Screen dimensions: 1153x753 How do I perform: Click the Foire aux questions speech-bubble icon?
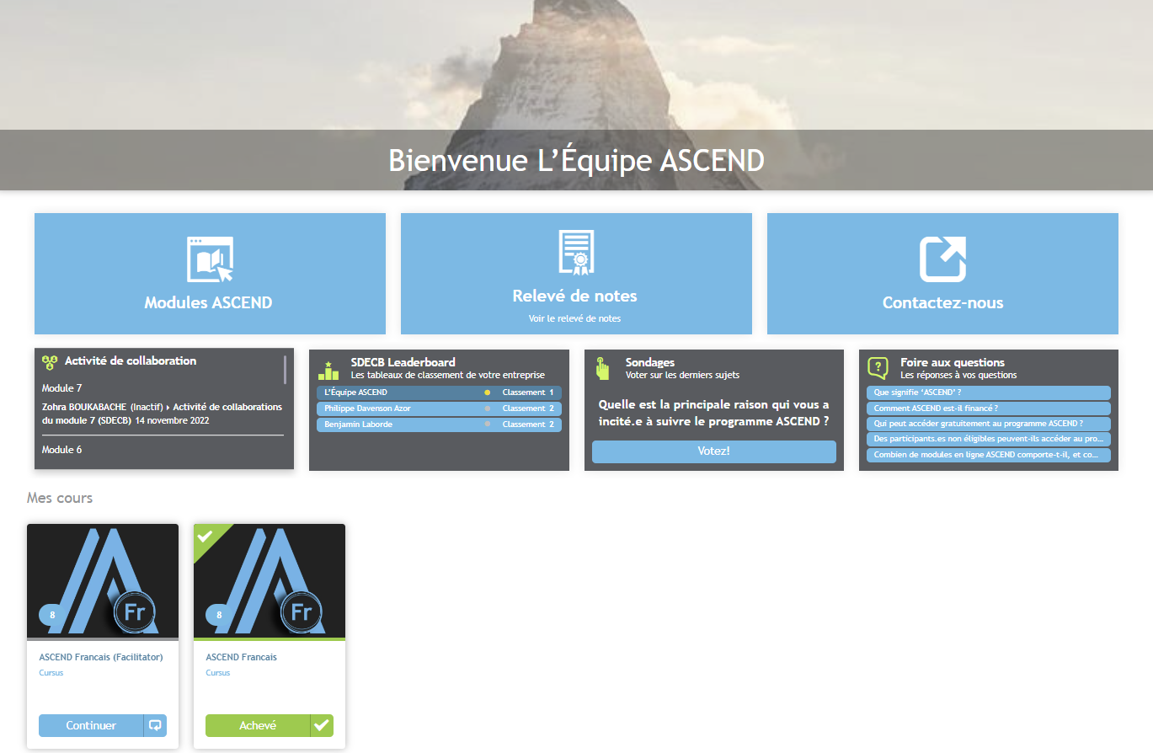click(x=876, y=366)
